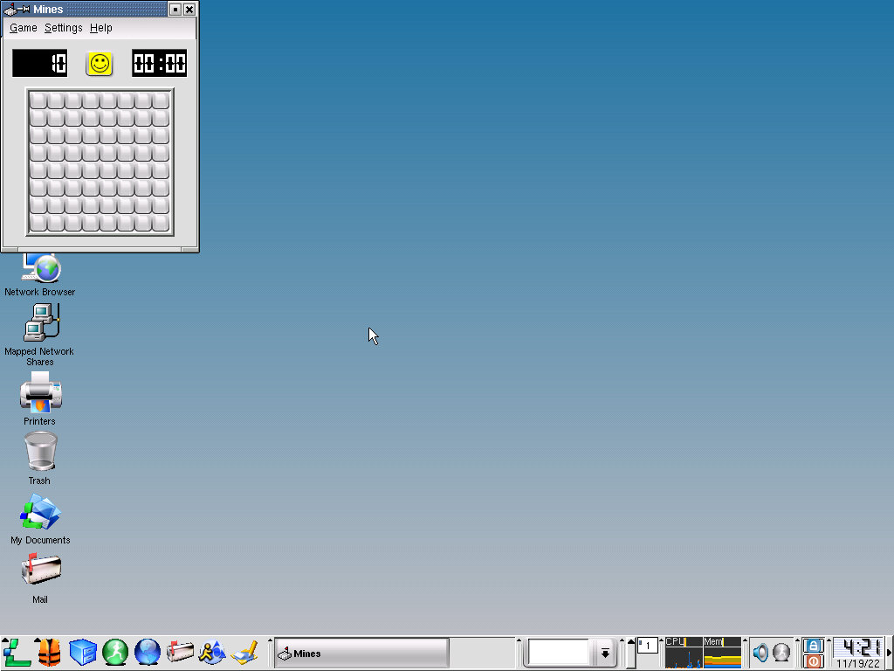Launch the blue globe browser in taskbar

click(x=148, y=652)
